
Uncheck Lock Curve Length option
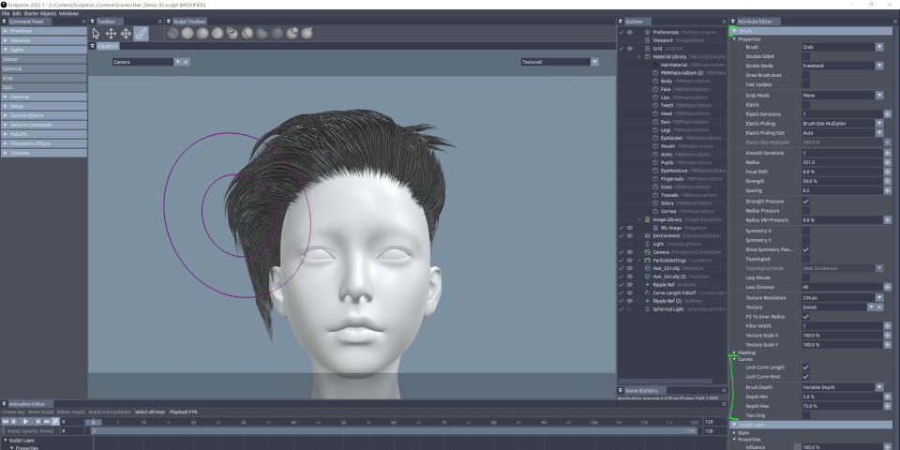pos(805,367)
